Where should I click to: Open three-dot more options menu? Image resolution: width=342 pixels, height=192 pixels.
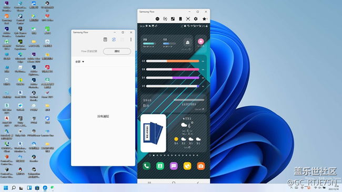131,39
